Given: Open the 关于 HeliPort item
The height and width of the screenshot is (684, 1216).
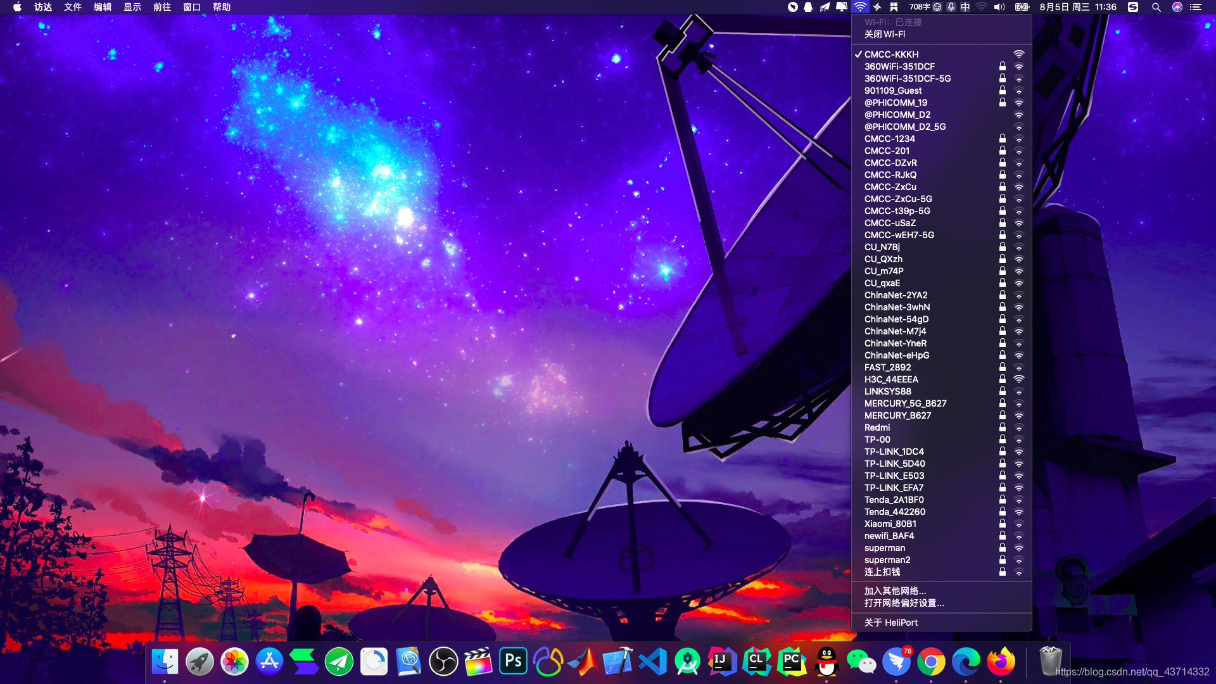Looking at the screenshot, I should pos(890,623).
